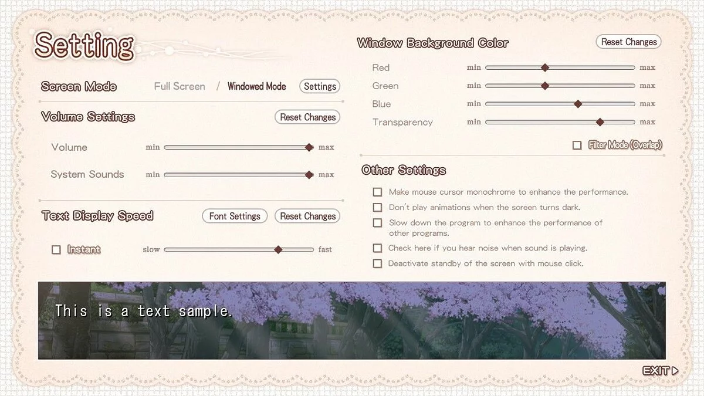Click 'max' end of Volume slider
The width and height of the screenshot is (704, 396).
click(326, 147)
